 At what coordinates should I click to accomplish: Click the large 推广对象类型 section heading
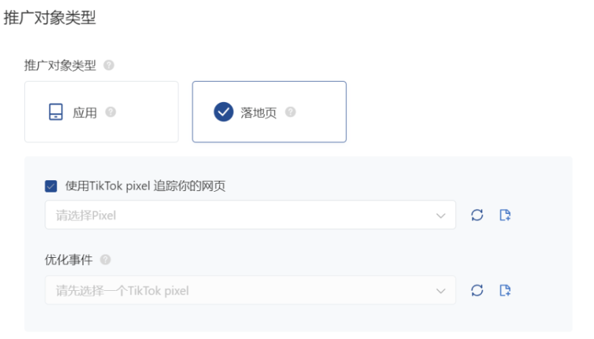tap(50, 17)
